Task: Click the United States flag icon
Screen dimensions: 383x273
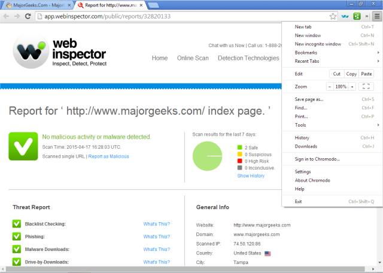Action: [268, 253]
